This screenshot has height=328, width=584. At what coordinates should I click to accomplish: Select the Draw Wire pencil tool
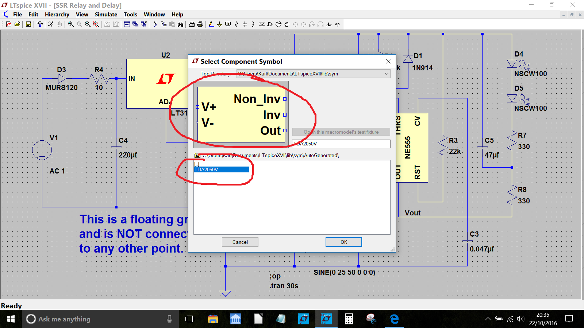point(211,24)
